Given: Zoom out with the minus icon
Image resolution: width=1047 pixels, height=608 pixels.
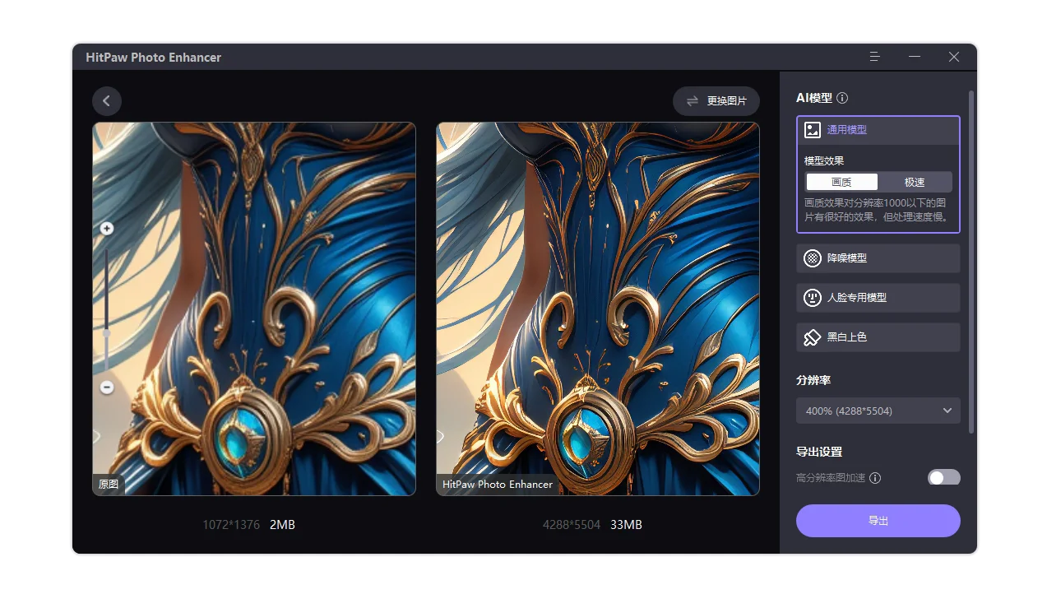Looking at the screenshot, I should (x=107, y=387).
